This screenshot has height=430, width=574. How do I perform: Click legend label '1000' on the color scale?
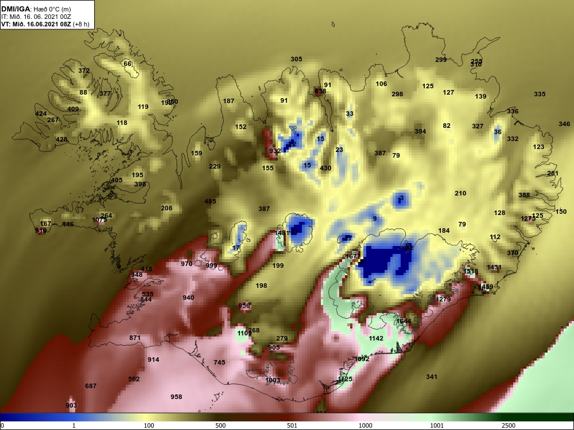366,425
